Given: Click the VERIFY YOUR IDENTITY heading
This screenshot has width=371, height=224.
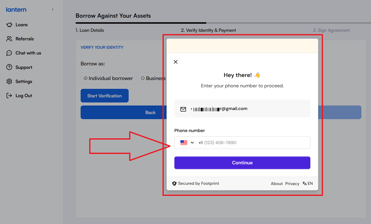Looking at the screenshot, I should coord(102,47).
